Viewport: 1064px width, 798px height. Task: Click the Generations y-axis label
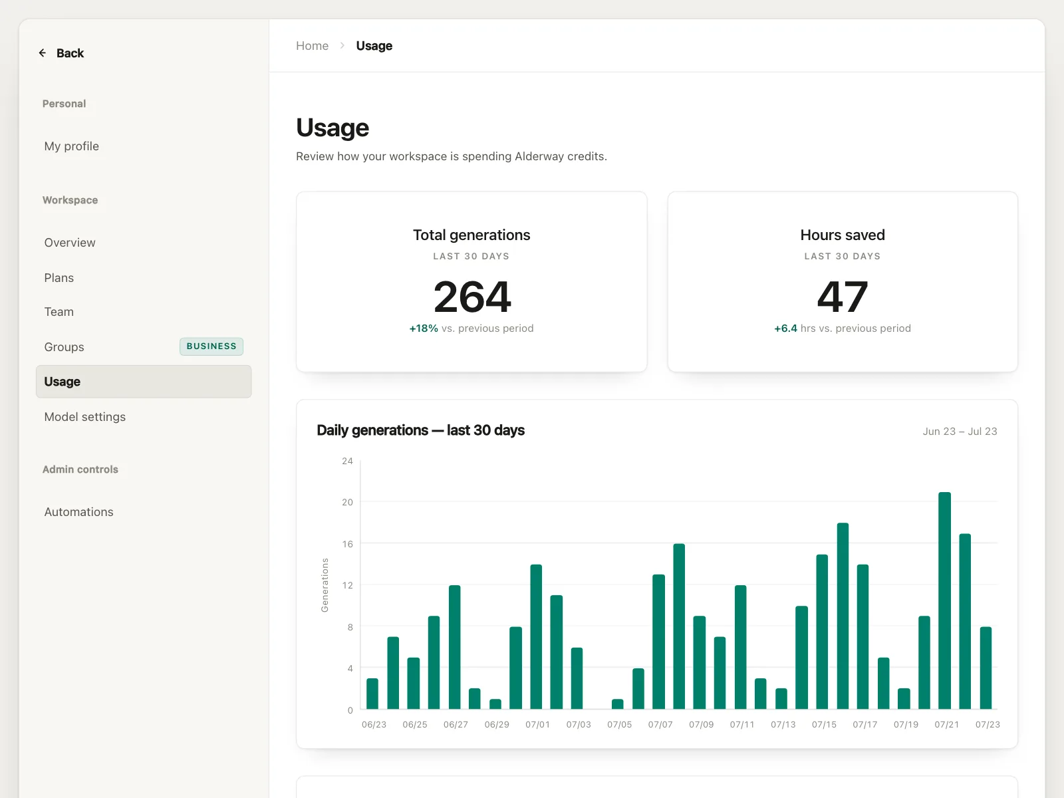pyautogui.click(x=325, y=585)
